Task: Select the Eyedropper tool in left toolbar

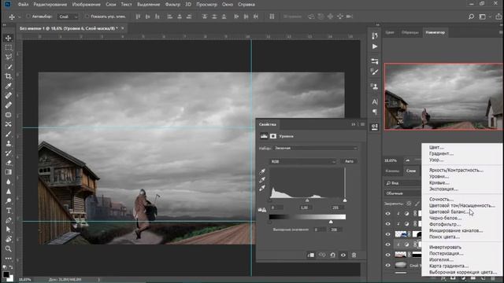Action: [9, 86]
